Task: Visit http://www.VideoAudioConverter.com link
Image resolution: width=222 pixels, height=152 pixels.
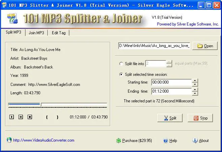Action: [x=43, y=140]
